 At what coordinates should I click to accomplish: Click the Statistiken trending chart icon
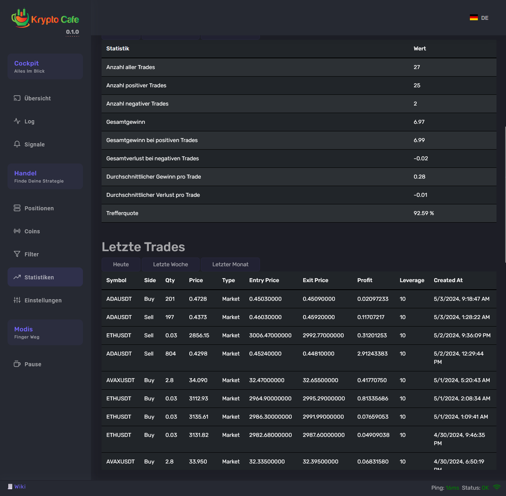click(x=17, y=277)
